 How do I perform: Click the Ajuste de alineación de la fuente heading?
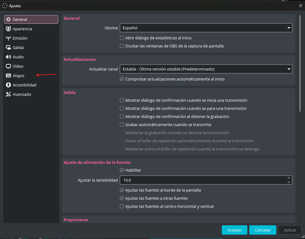[97, 163]
